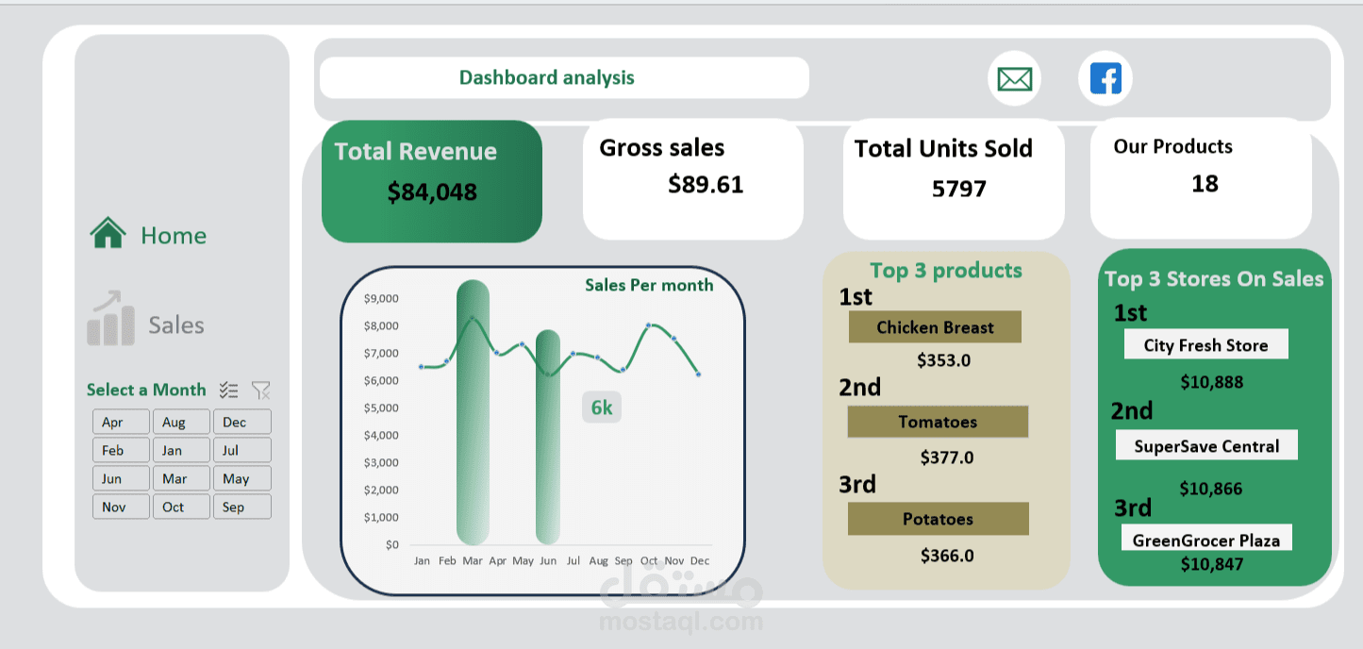1363x649 pixels.
Task: Click the $10,847 store value
Action: pos(1212,564)
